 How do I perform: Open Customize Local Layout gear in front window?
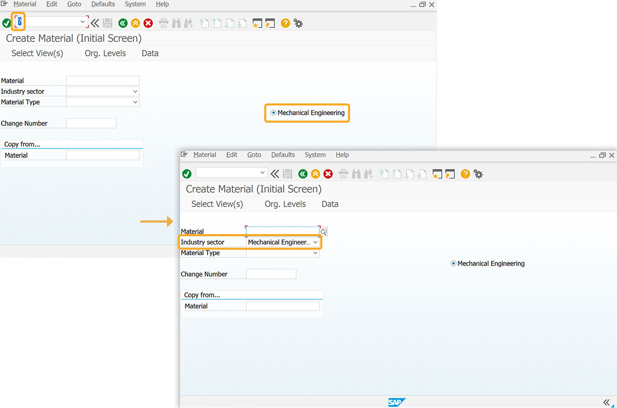[478, 174]
